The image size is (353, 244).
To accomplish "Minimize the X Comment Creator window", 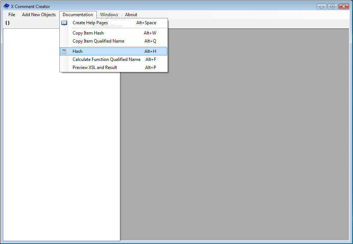I will tap(322, 7).
